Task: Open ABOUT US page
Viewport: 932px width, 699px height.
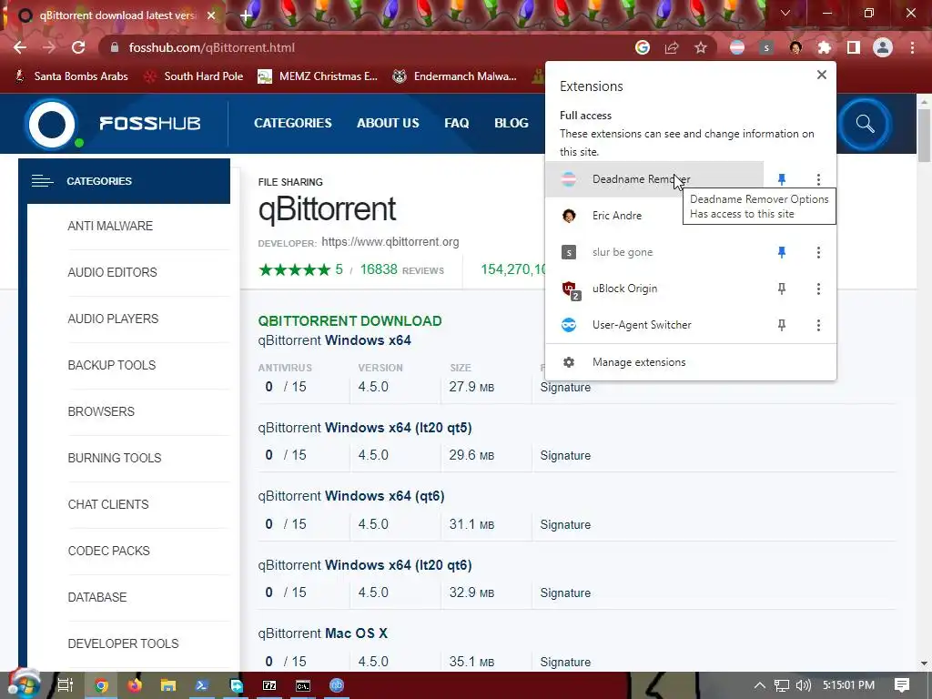Action: pos(388,123)
